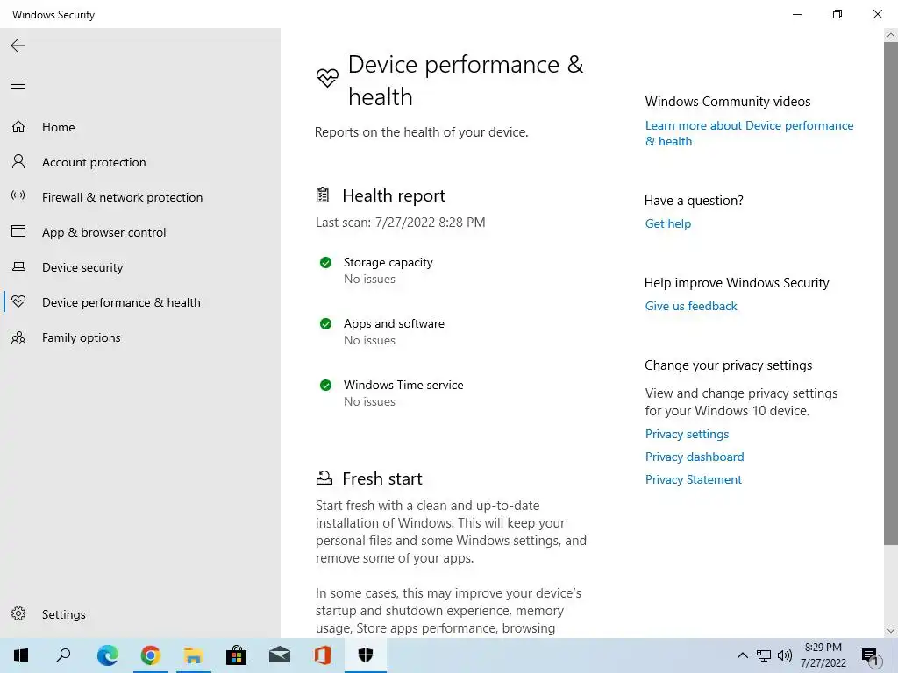Click the Fresh start icon
898x673 pixels.
[x=324, y=478]
